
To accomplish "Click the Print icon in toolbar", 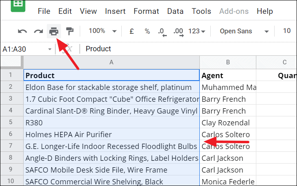I will (x=54, y=31).
